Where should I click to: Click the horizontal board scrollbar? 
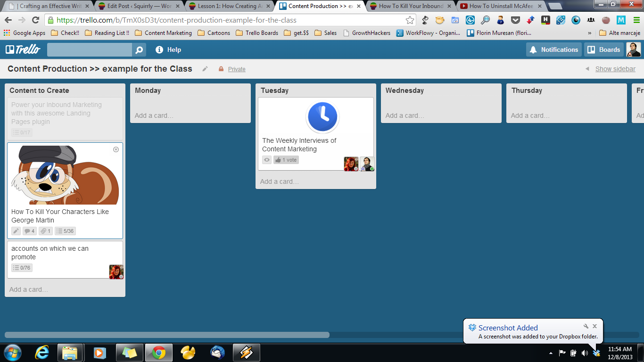click(167, 335)
